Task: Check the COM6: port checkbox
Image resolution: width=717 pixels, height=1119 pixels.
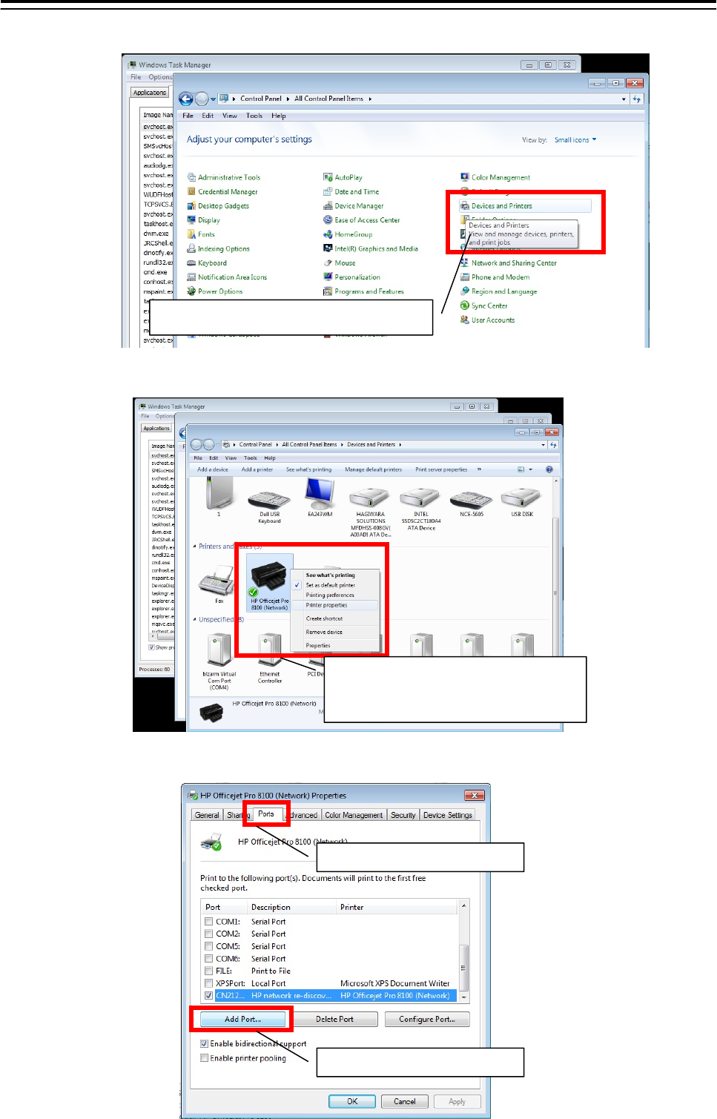Action: tap(208, 958)
